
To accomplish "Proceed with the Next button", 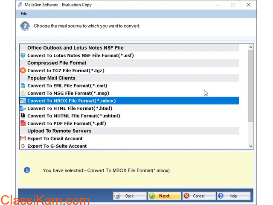I will (164, 196).
